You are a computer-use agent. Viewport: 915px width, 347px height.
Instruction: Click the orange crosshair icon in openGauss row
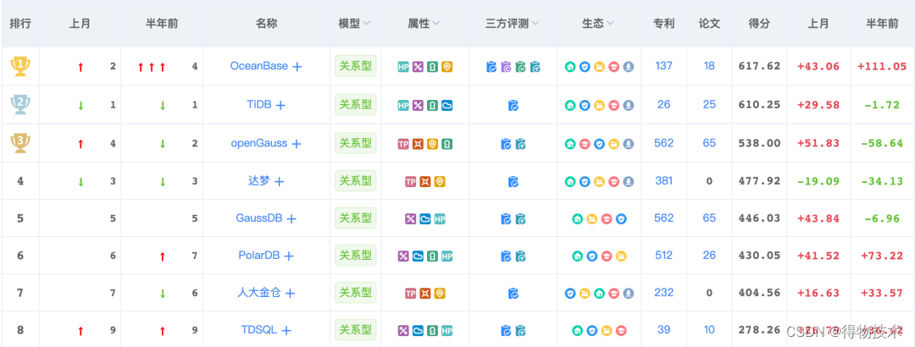tap(418, 144)
